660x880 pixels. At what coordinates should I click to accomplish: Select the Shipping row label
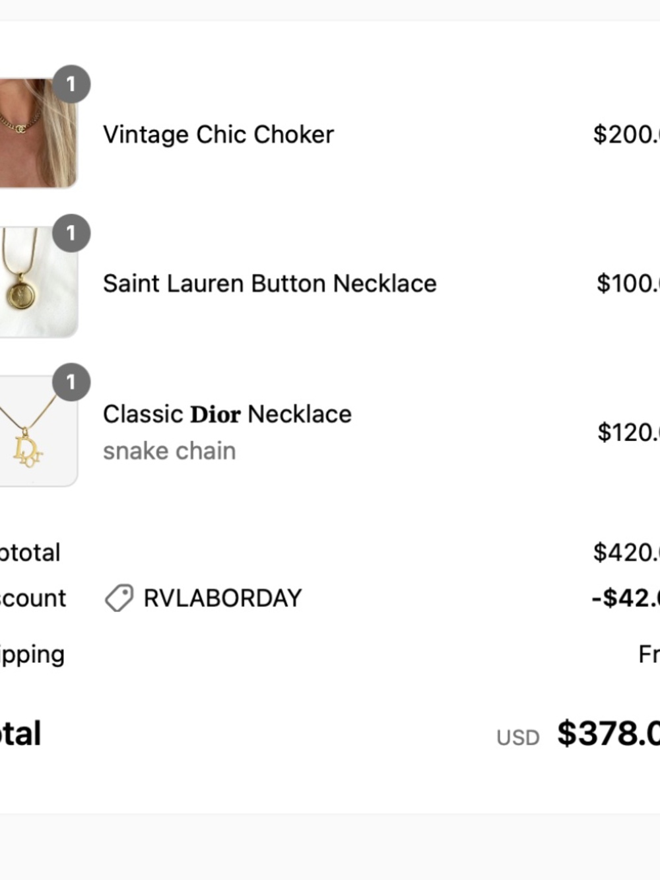pyautogui.click(x=32, y=654)
